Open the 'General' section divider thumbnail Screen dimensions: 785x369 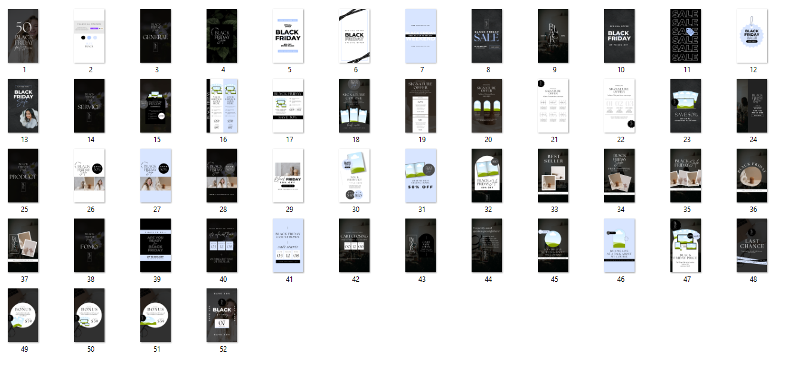point(156,36)
